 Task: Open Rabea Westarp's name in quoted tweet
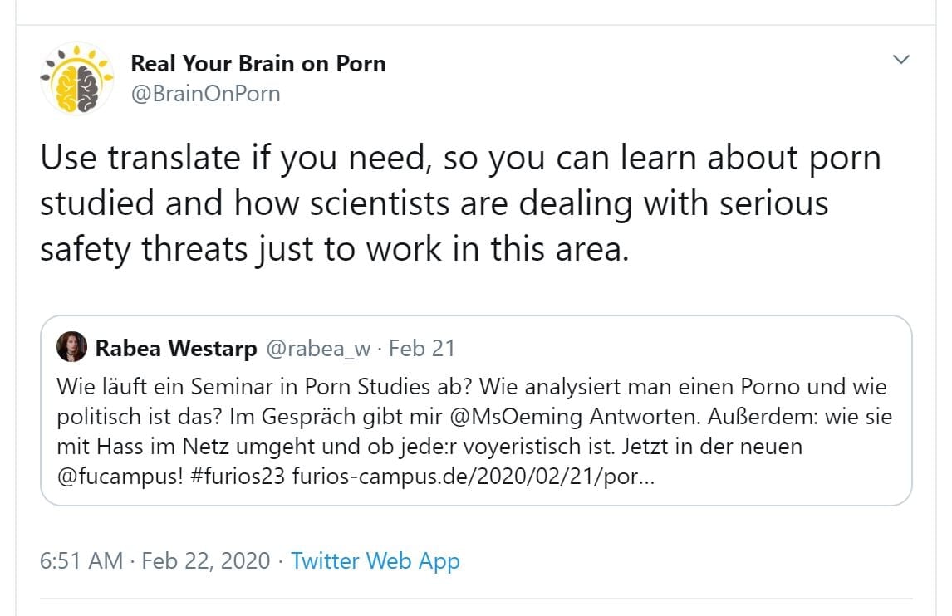[176, 349]
